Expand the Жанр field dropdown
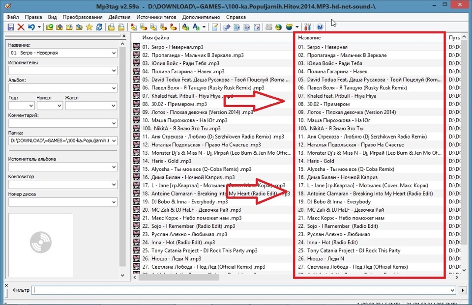Screen dimensions: 472x305 point(114,106)
